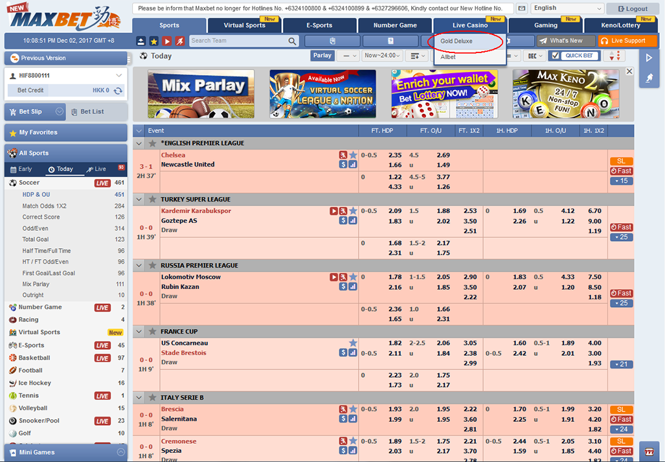
Task: Close the promotional banner strip
Action: point(629,71)
